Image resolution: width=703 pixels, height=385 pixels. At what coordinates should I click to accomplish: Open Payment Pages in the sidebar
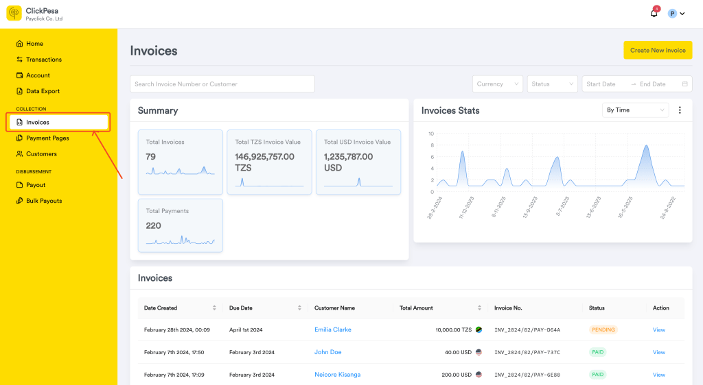pos(43,138)
